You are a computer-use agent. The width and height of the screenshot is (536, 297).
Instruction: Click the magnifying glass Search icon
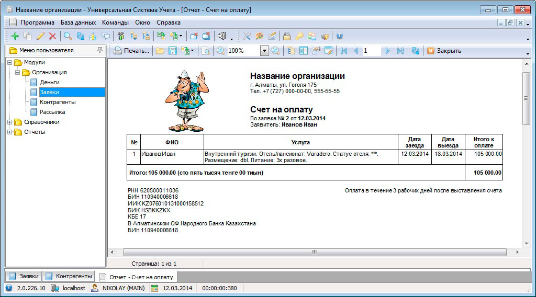pos(68,36)
